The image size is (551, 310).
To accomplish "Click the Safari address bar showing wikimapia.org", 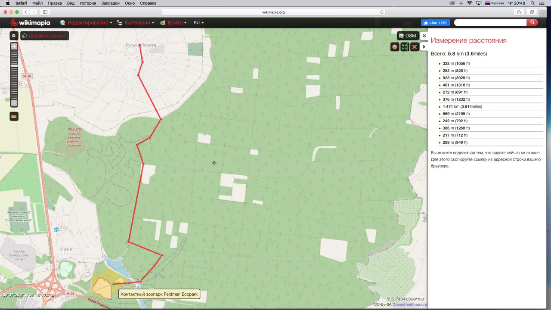I will point(273,12).
